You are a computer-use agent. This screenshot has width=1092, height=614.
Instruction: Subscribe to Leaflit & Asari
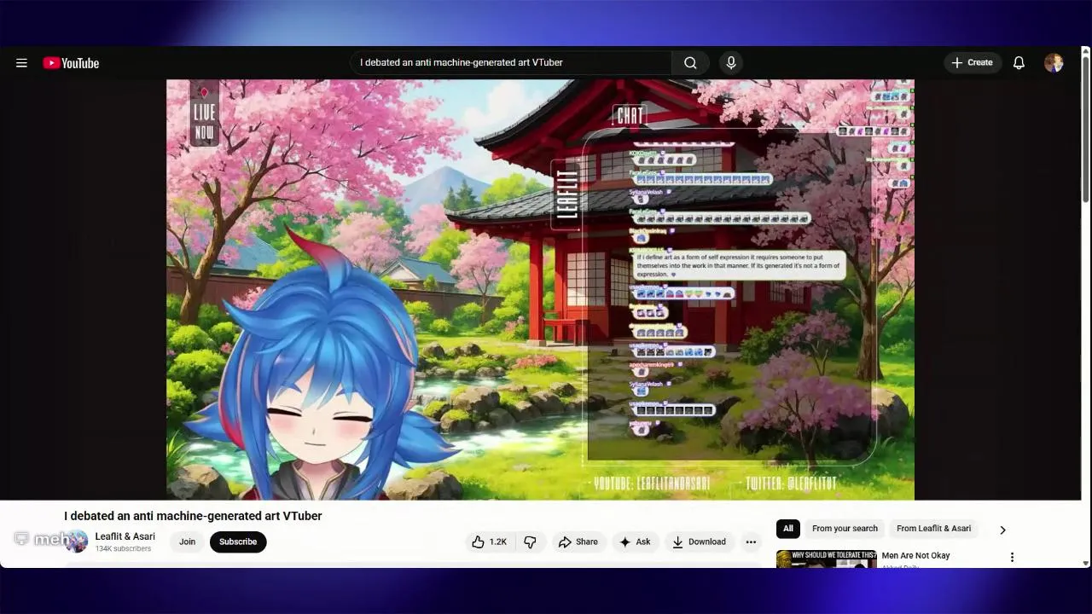238,542
